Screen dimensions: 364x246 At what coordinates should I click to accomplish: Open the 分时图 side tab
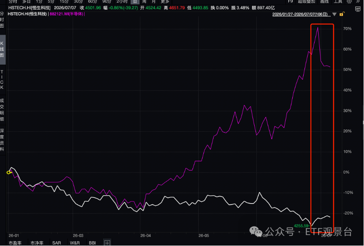(x=2, y=20)
